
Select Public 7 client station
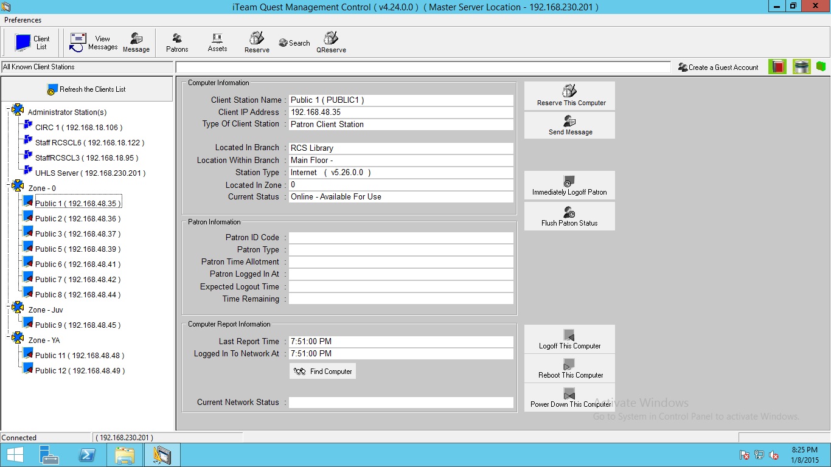(78, 280)
